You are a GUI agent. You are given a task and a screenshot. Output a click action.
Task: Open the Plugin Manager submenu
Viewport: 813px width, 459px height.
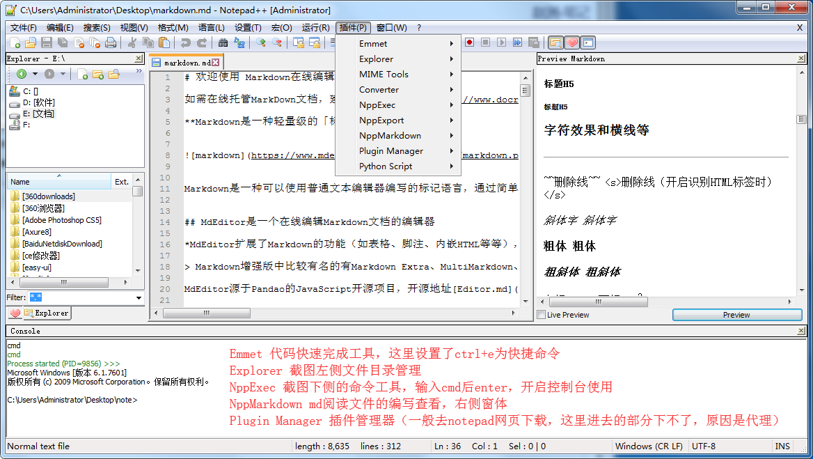[397, 151]
